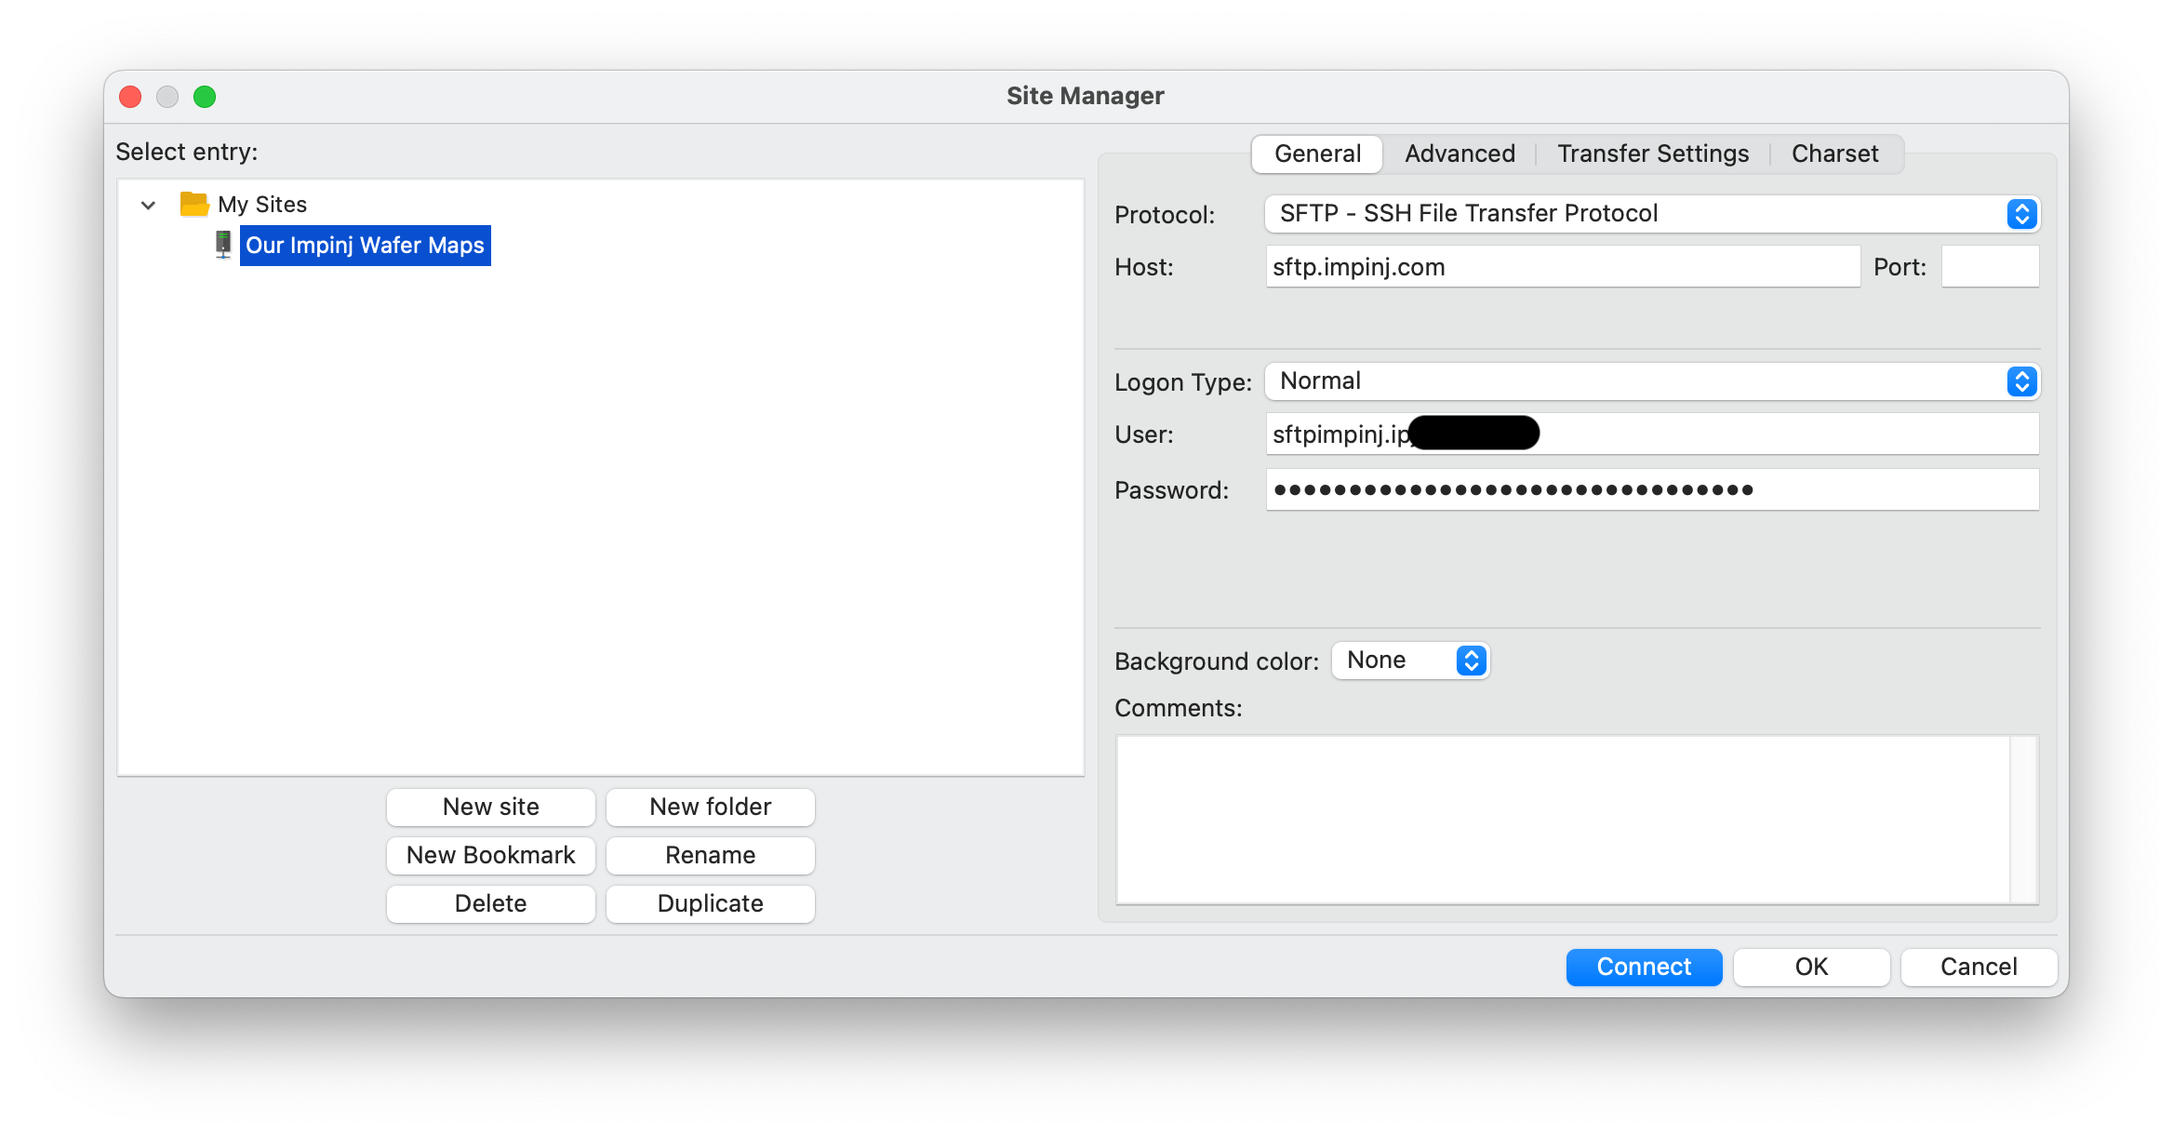
Task: Click the server icon beside Our Impinj Wafer Maps
Action: click(x=223, y=245)
